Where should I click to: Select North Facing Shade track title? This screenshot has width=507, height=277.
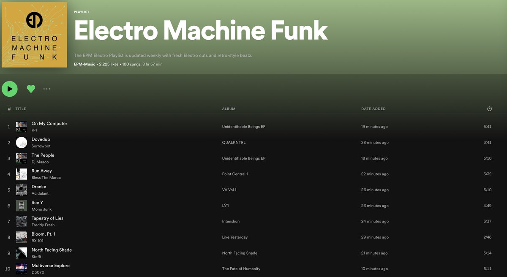52,250
